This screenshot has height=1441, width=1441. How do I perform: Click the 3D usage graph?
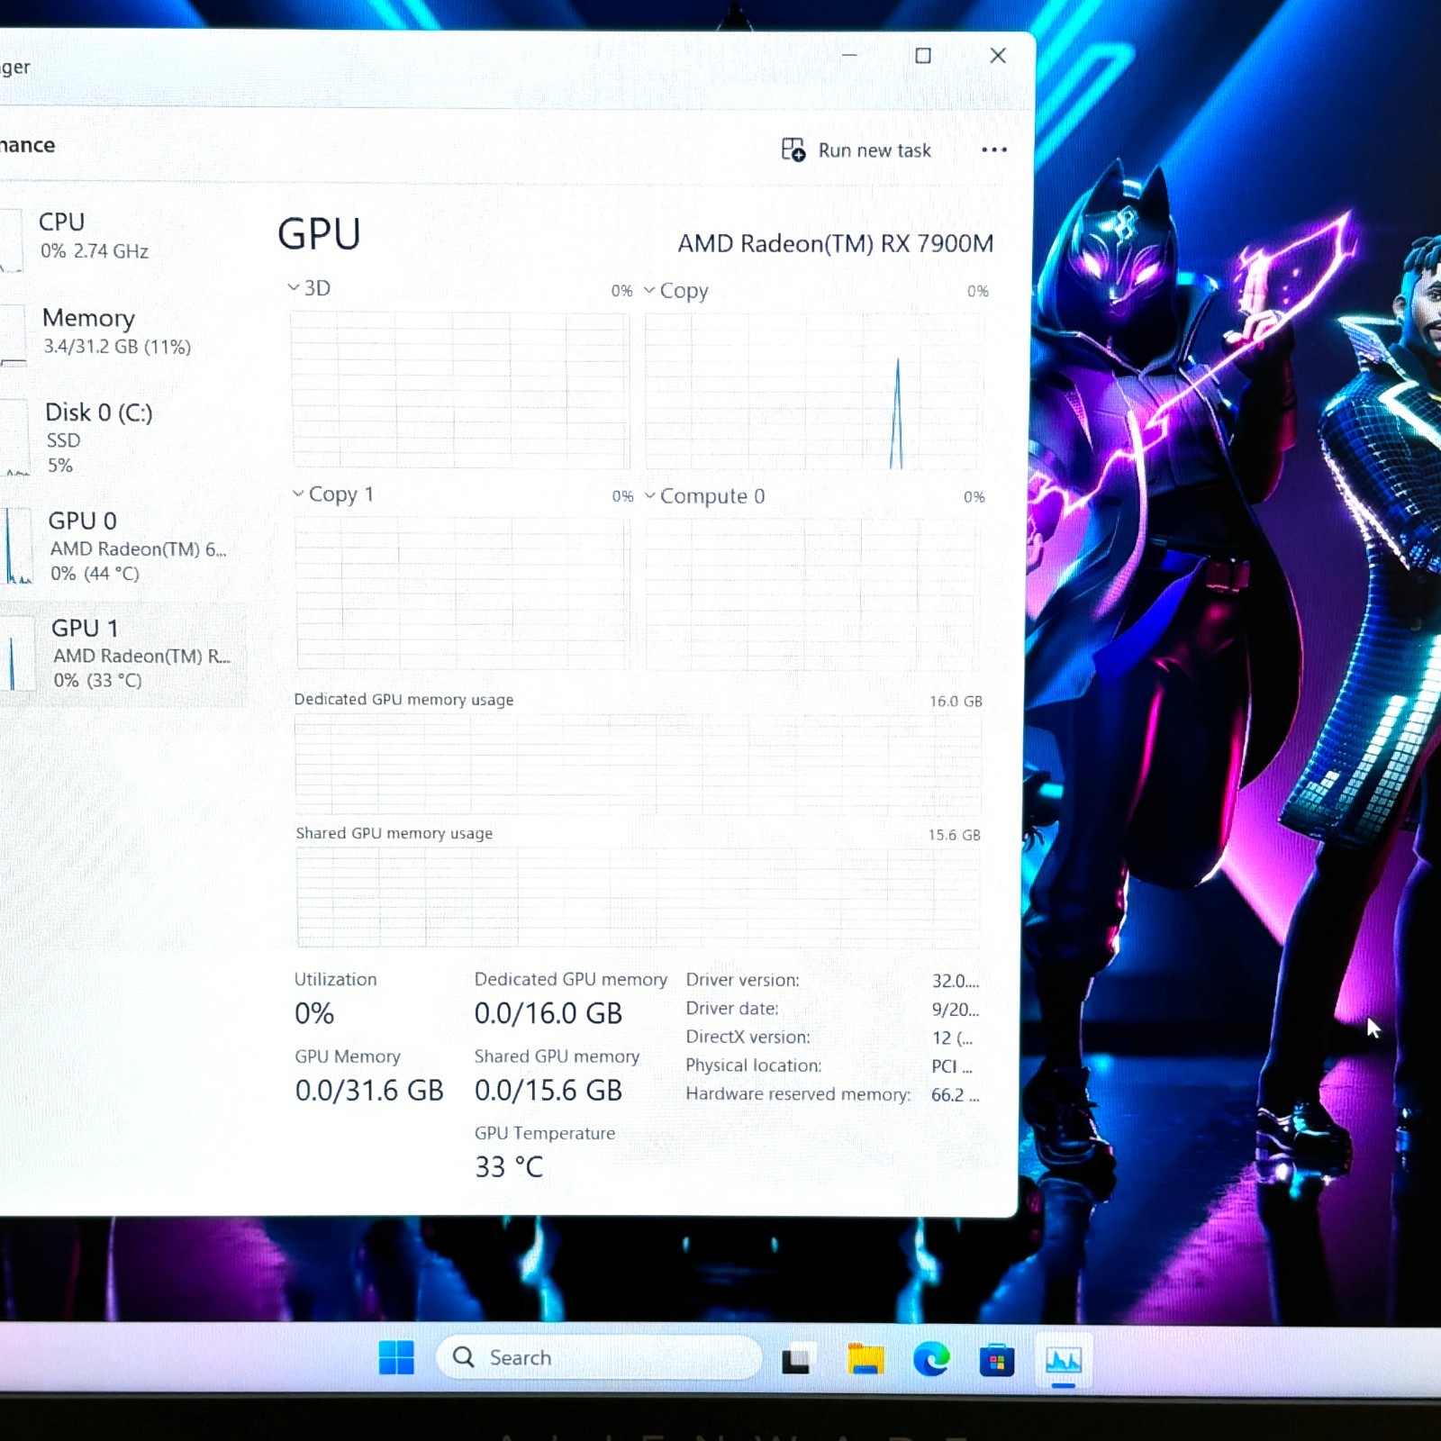point(460,391)
